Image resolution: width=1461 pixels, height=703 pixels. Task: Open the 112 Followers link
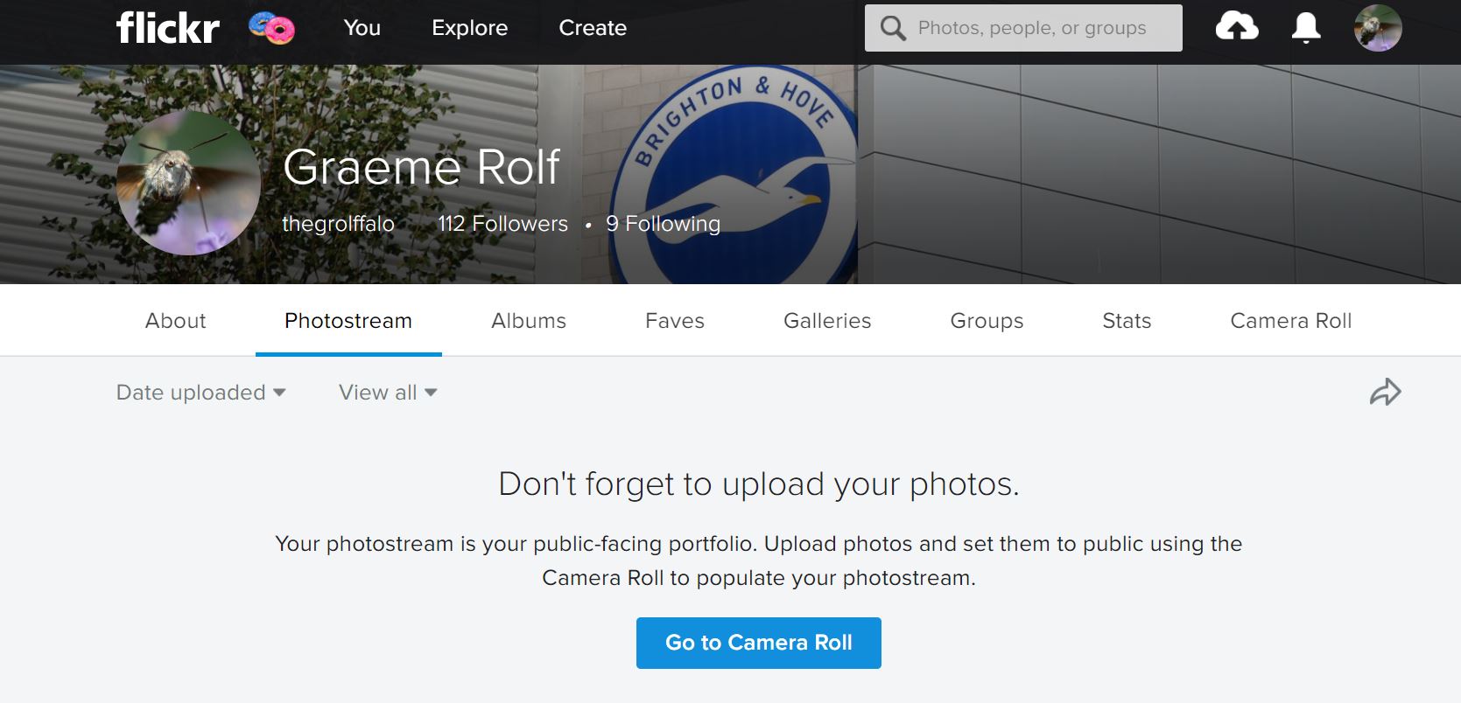point(502,224)
